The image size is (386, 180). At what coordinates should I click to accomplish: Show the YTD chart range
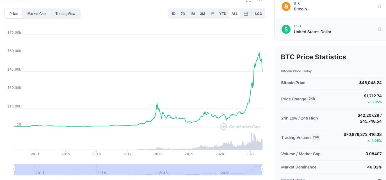pos(223,13)
